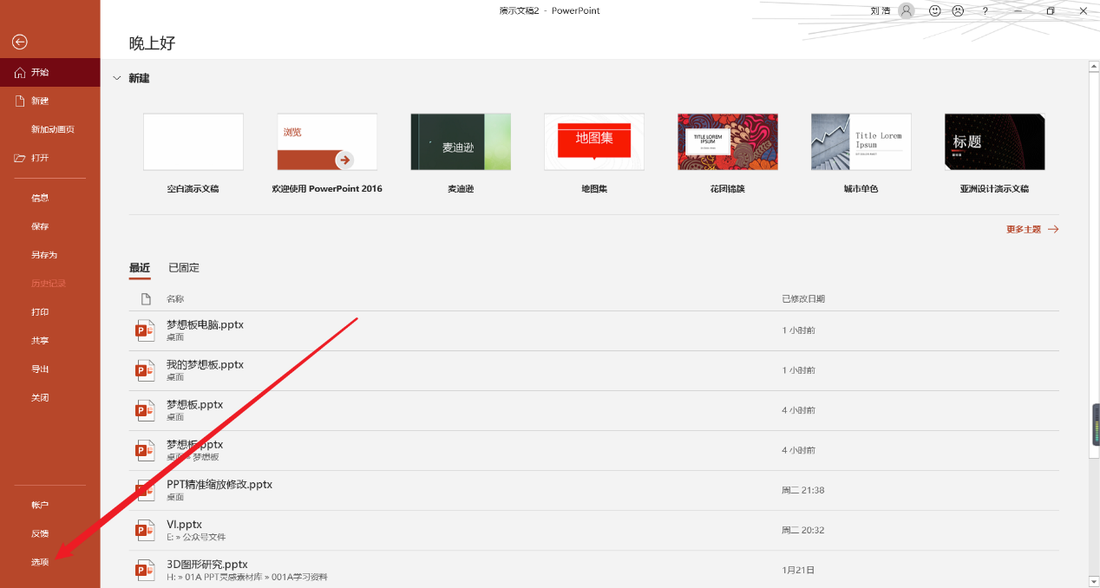This screenshot has height=588, width=1100.
Task: Click the smiley face feedback icon
Action: (934, 10)
